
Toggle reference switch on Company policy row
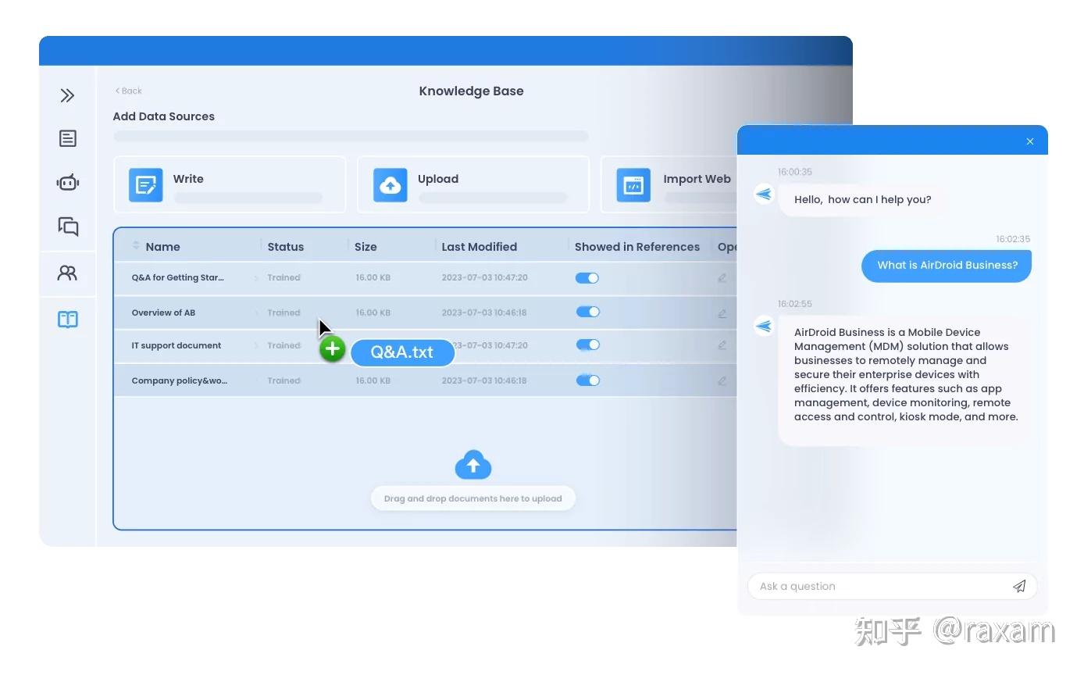[x=587, y=380]
